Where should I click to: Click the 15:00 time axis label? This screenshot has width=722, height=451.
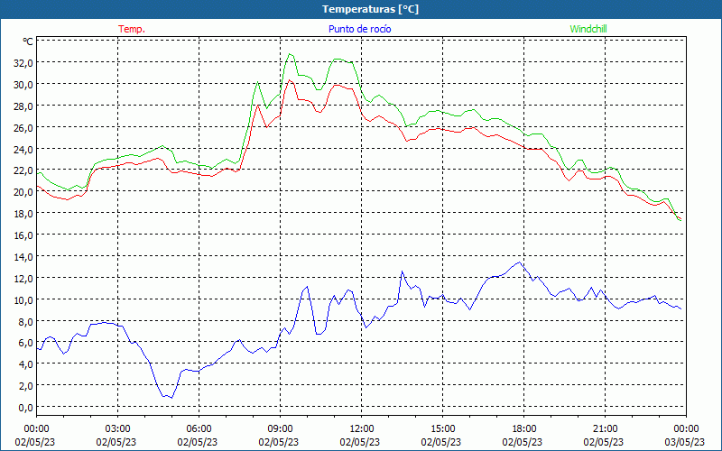[442, 429]
